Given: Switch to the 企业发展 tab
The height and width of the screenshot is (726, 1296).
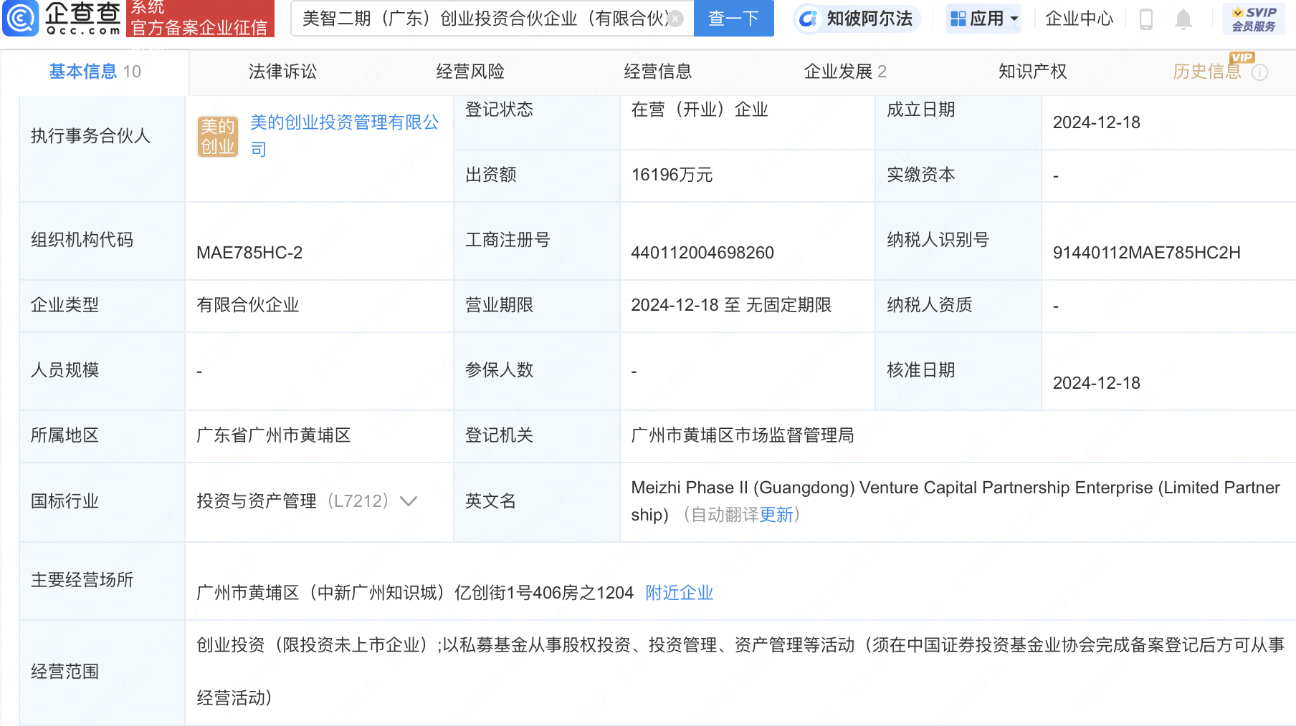Looking at the screenshot, I should point(845,72).
